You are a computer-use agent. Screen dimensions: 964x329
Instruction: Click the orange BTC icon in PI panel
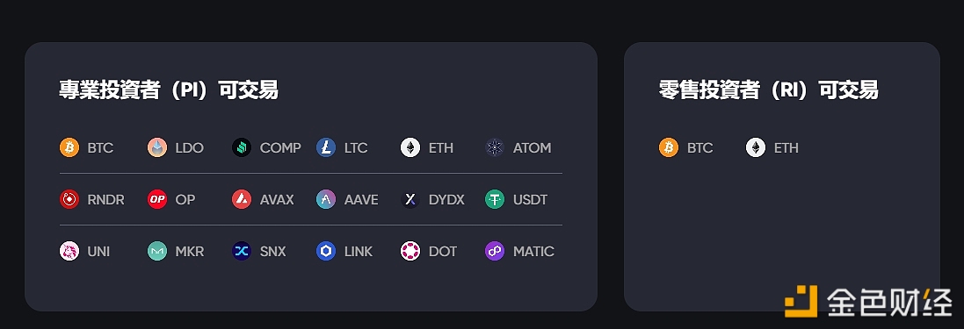coord(69,148)
